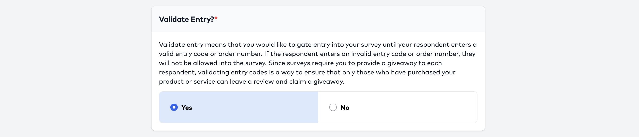This screenshot has height=137, width=639.
Task: Click the Yes option label text
Action: tap(187, 108)
